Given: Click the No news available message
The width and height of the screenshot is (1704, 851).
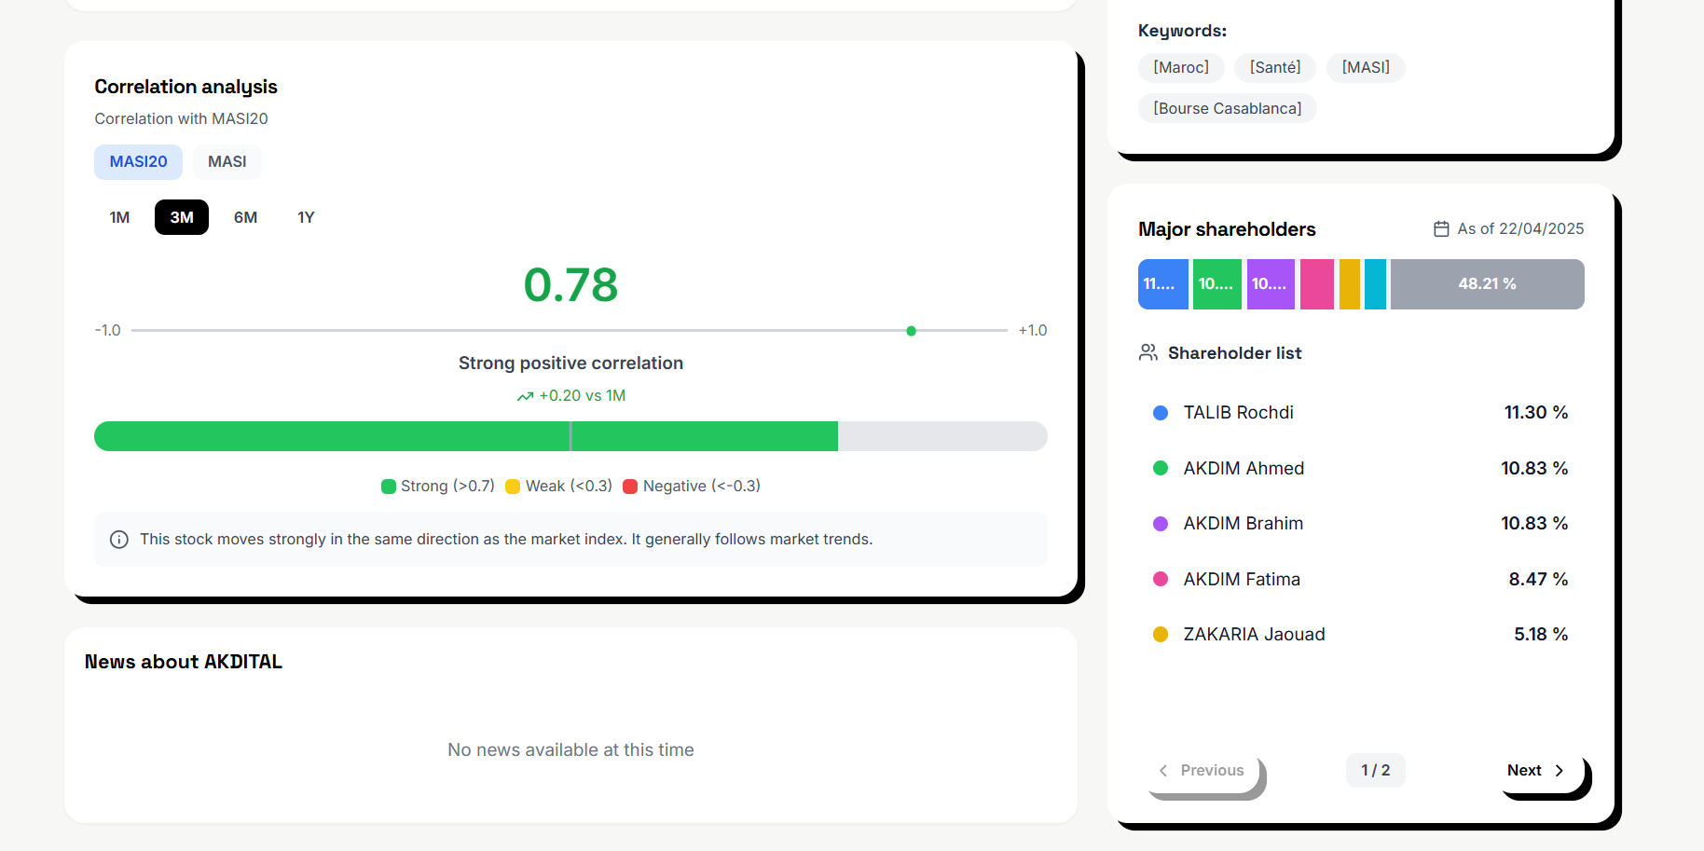Looking at the screenshot, I should [570, 750].
